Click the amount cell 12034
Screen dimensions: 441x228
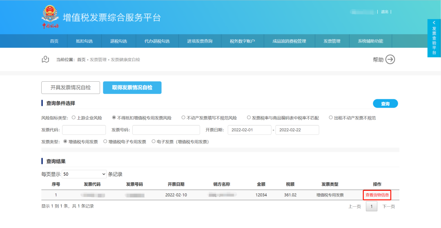coord(261,195)
